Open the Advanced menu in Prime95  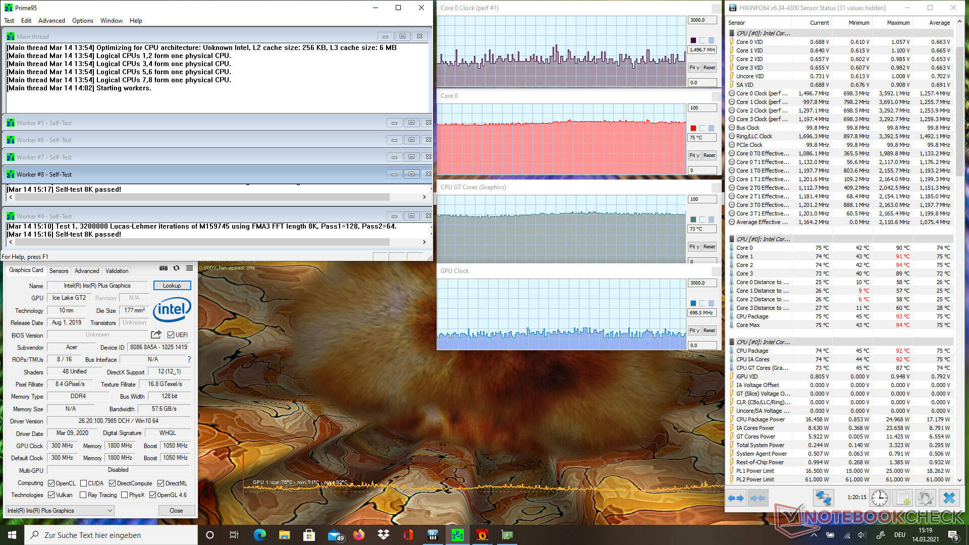(51, 21)
